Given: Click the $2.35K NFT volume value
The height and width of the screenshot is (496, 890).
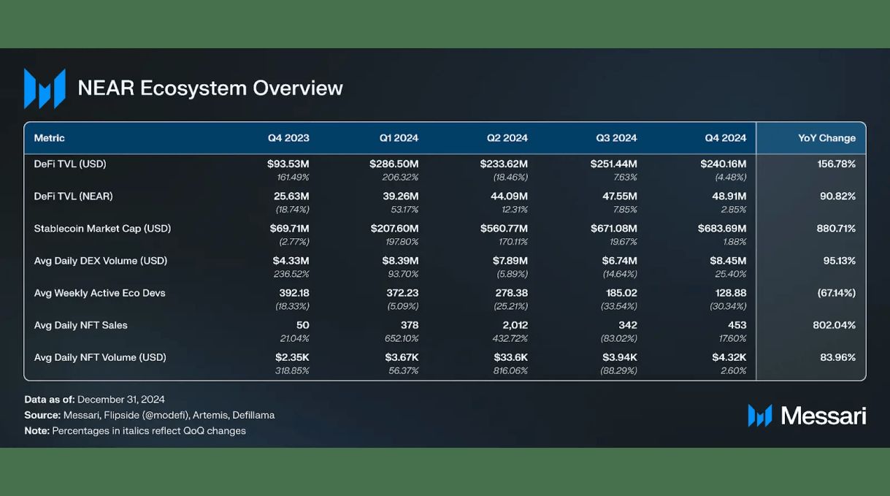Looking at the screenshot, I should (x=291, y=357).
